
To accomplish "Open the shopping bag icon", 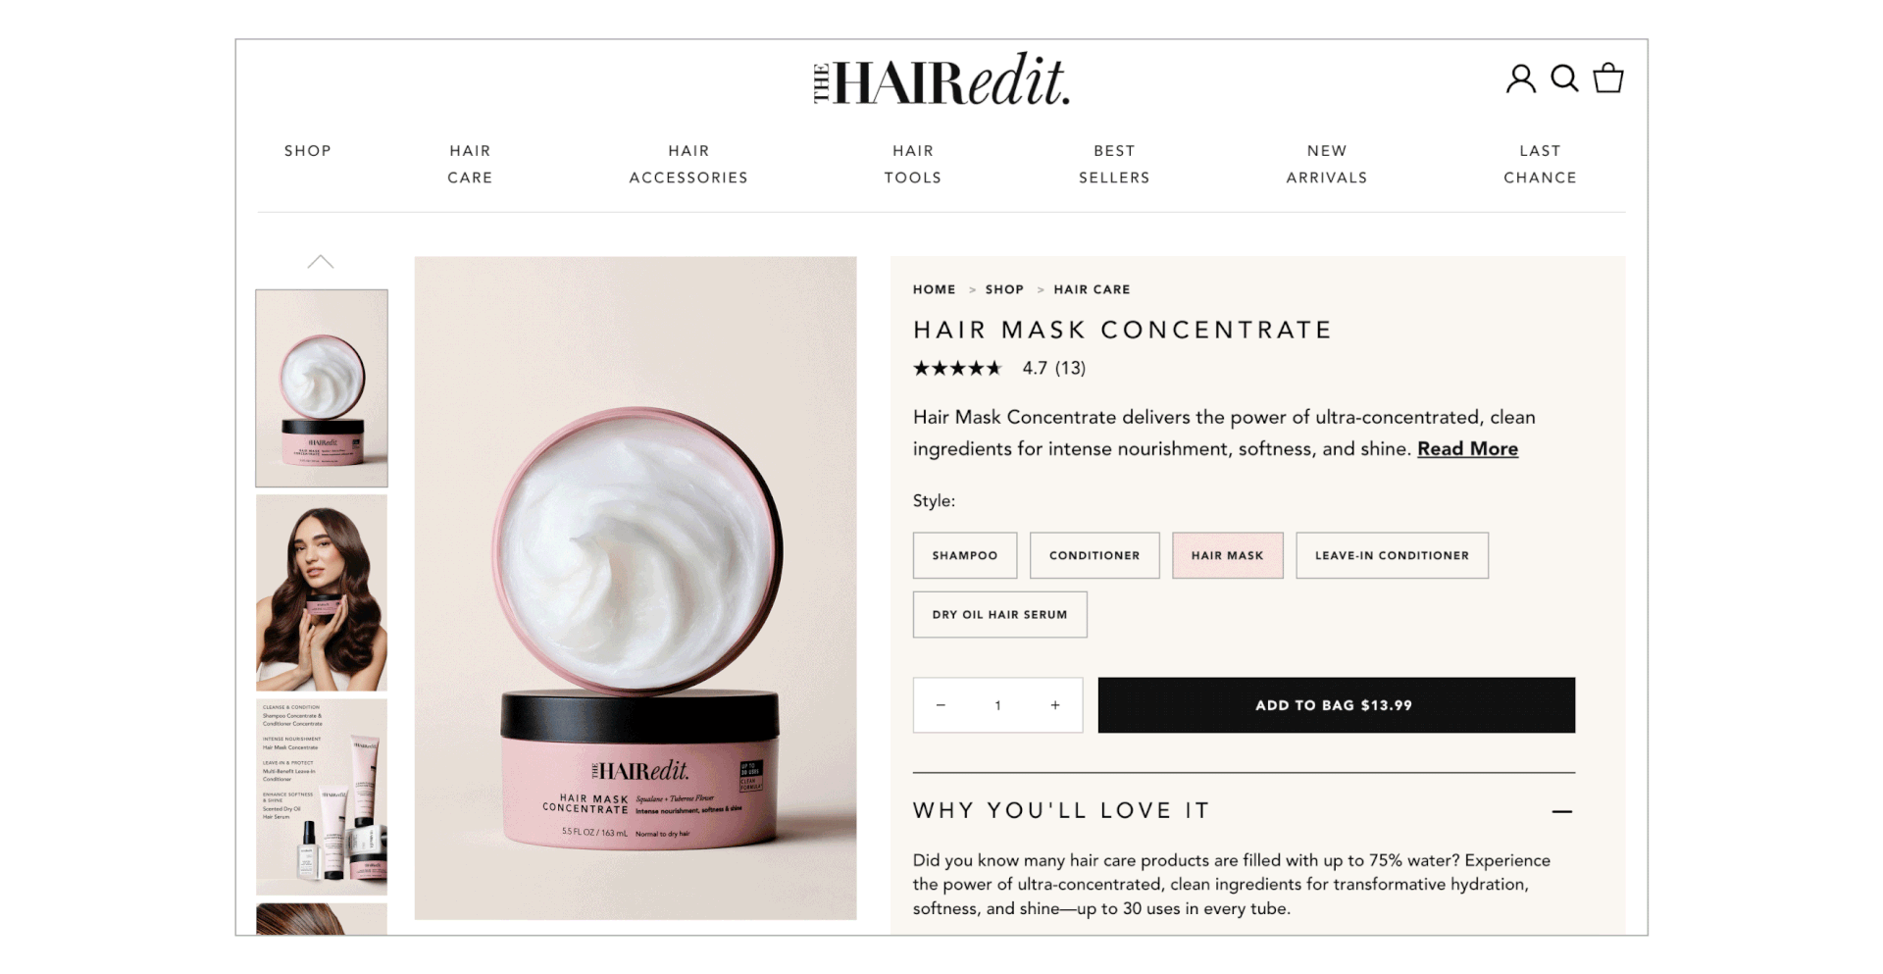I will tap(1608, 77).
